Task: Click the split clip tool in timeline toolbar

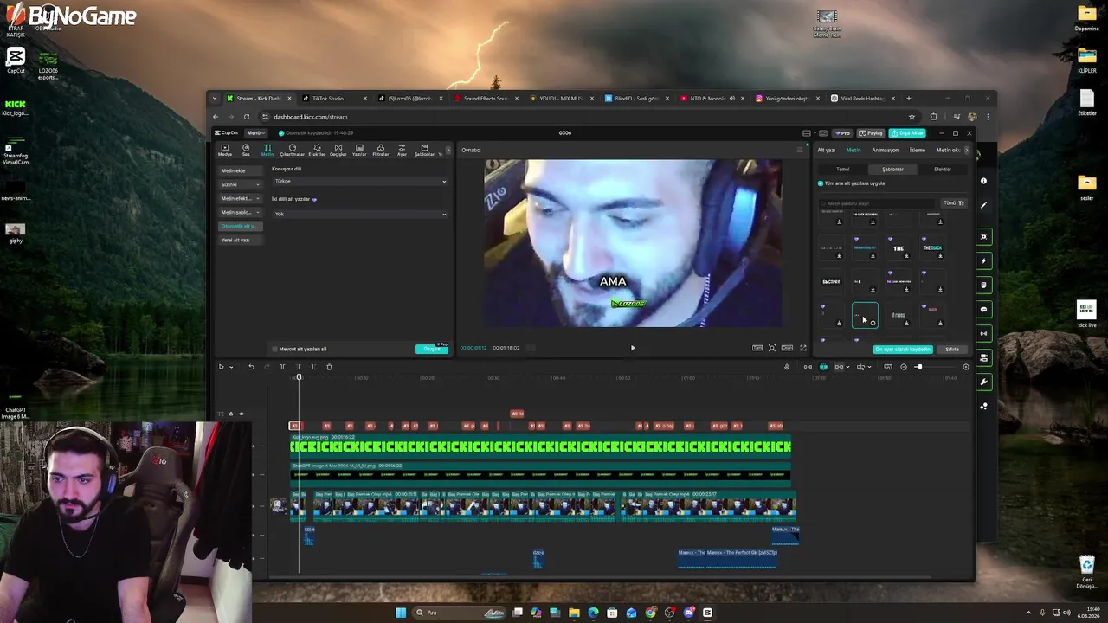Action: [282, 367]
